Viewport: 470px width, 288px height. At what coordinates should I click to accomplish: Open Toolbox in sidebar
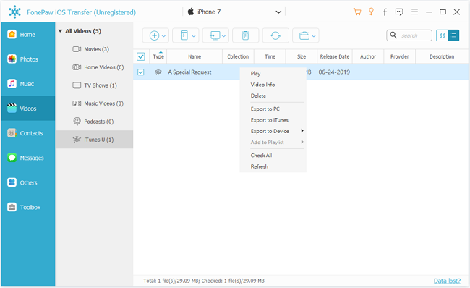coord(28,207)
